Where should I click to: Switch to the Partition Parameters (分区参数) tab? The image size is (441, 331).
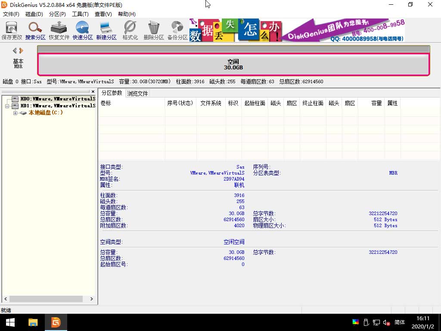pyautogui.click(x=112, y=93)
